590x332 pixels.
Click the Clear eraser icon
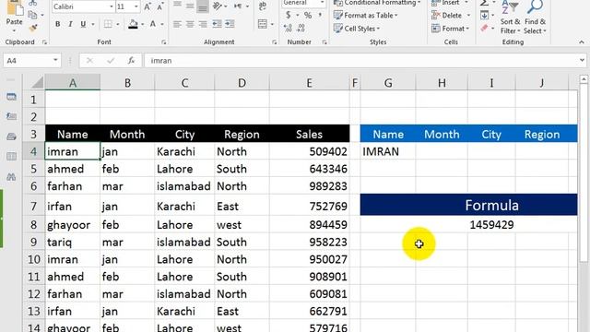pos(484,29)
